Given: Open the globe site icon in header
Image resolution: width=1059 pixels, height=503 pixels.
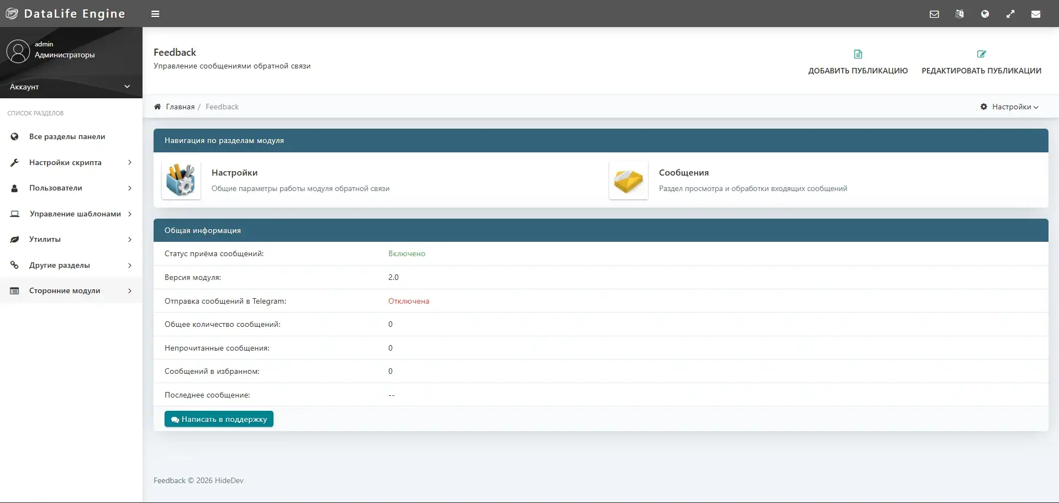Looking at the screenshot, I should click(x=985, y=14).
